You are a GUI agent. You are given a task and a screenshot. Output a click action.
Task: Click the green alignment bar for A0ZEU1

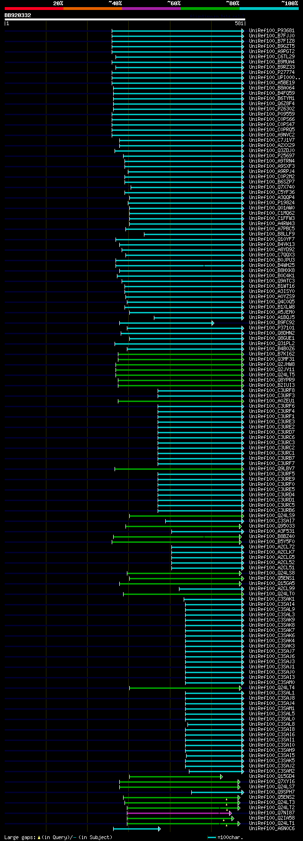[x=180, y=401]
